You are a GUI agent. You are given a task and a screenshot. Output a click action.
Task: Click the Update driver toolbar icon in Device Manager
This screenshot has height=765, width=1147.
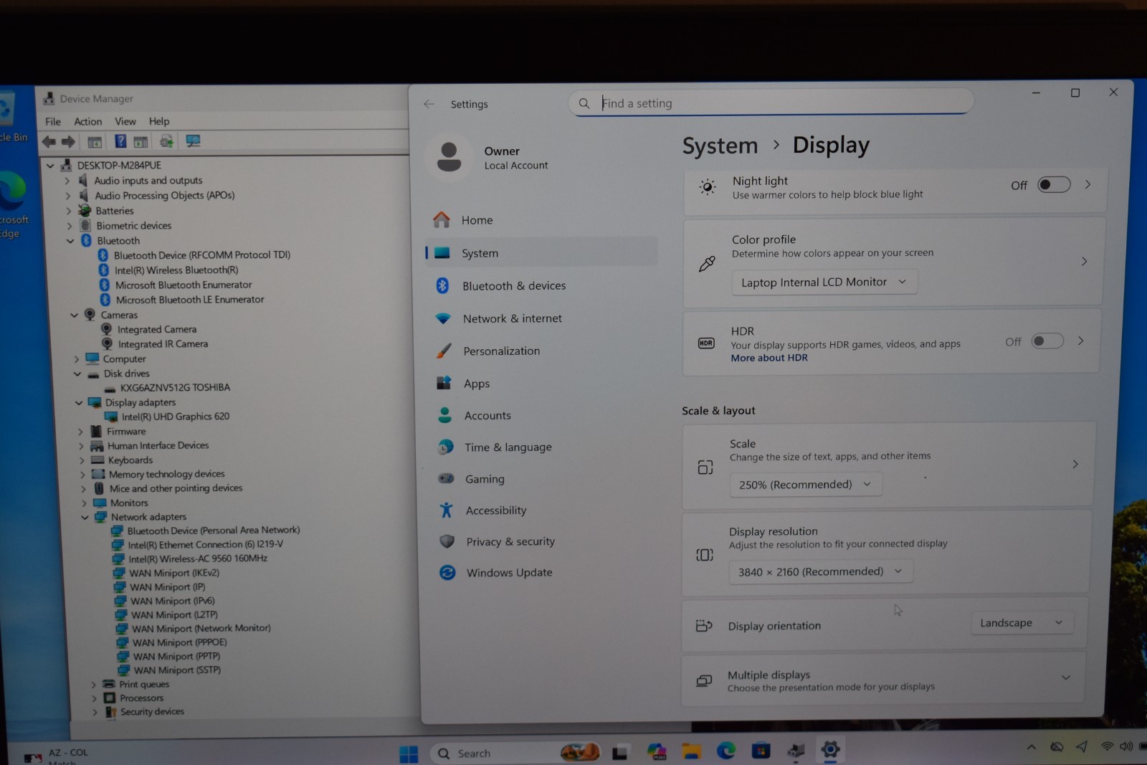point(166,141)
